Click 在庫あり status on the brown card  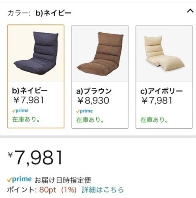(x=90, y=120)
